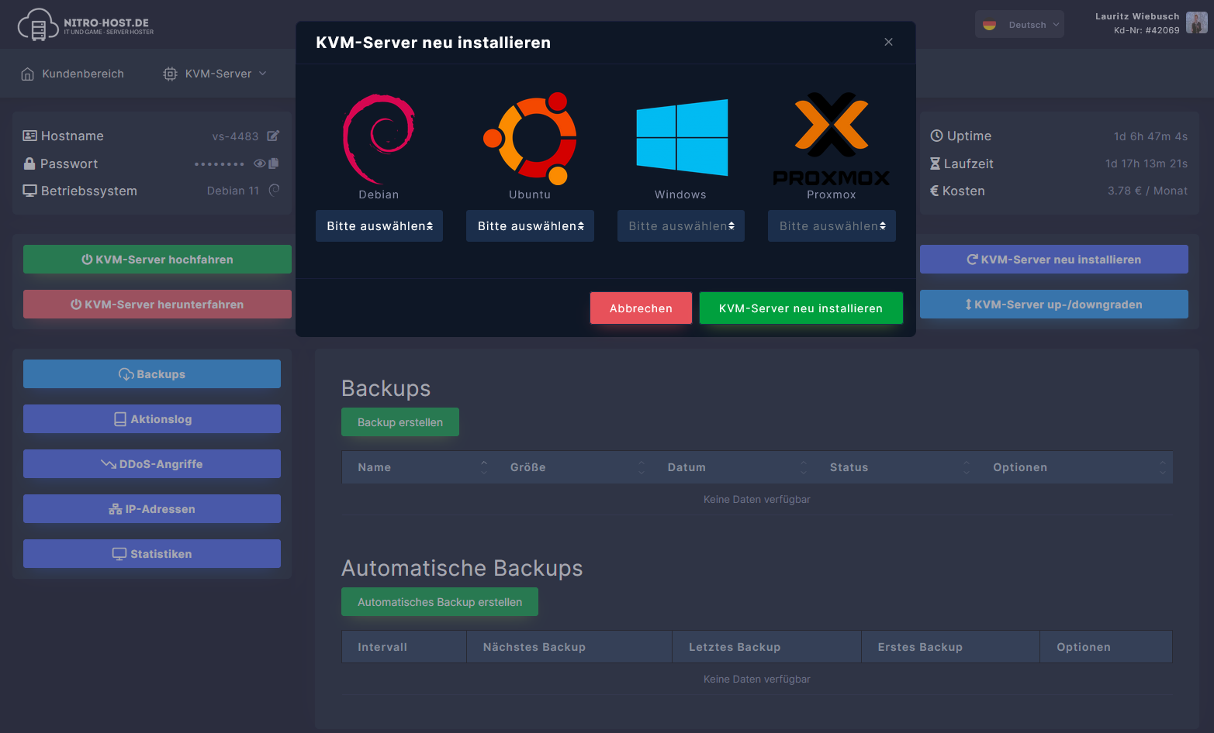The width and height of the screenshot is (1214, 733).
Task: Click the Backup erstellen button
Action: coord(400,422)
